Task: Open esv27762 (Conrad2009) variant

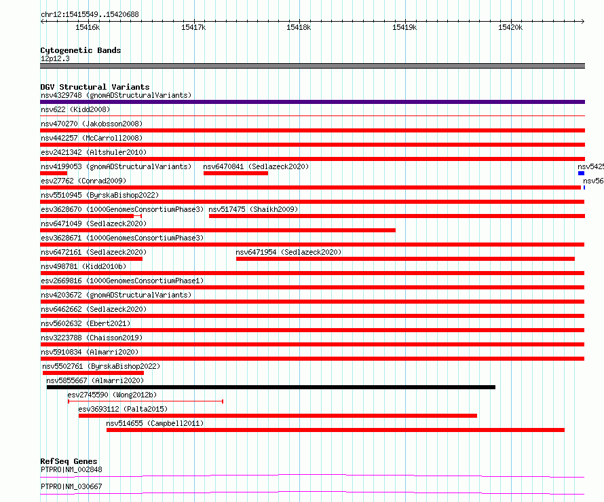Action: [x=83, y=181]
